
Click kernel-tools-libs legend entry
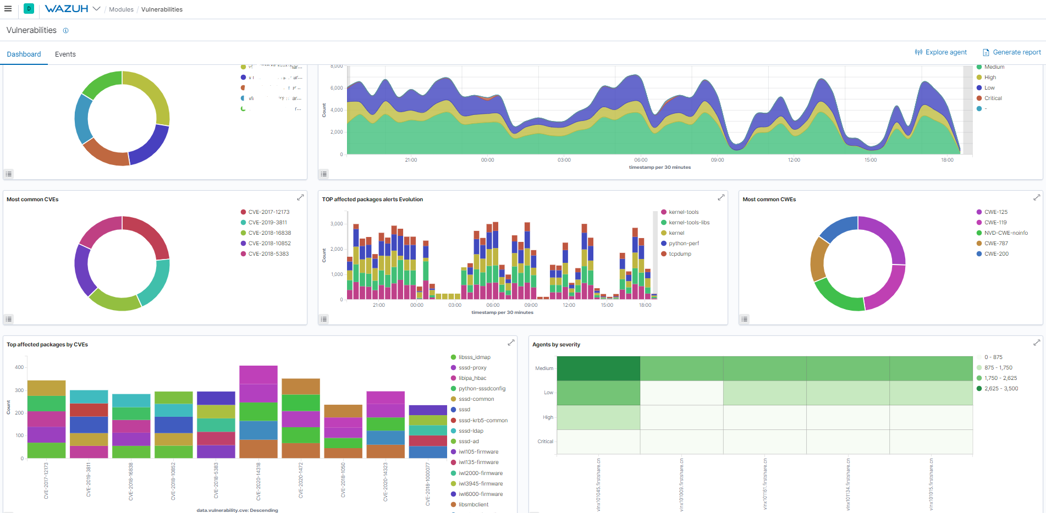pos(685,223)
